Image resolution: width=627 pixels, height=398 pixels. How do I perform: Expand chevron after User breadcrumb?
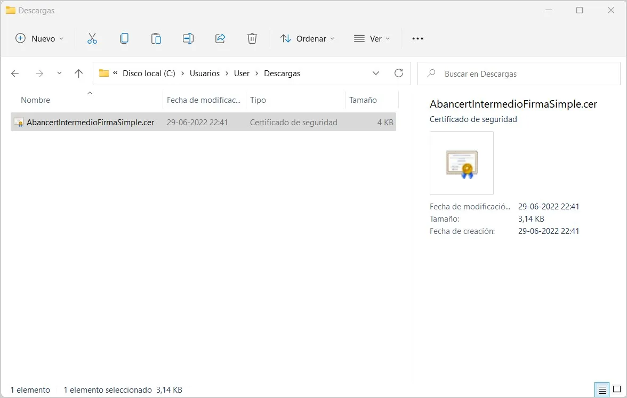257,74
